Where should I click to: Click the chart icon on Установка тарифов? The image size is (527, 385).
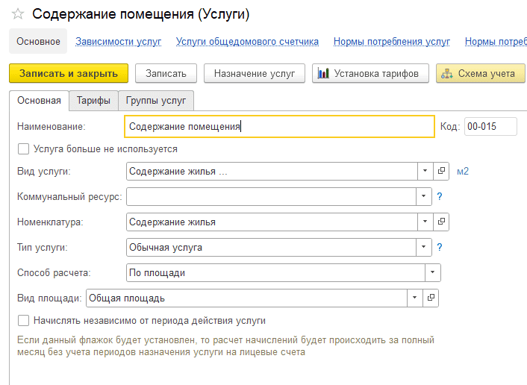(323, 73)
